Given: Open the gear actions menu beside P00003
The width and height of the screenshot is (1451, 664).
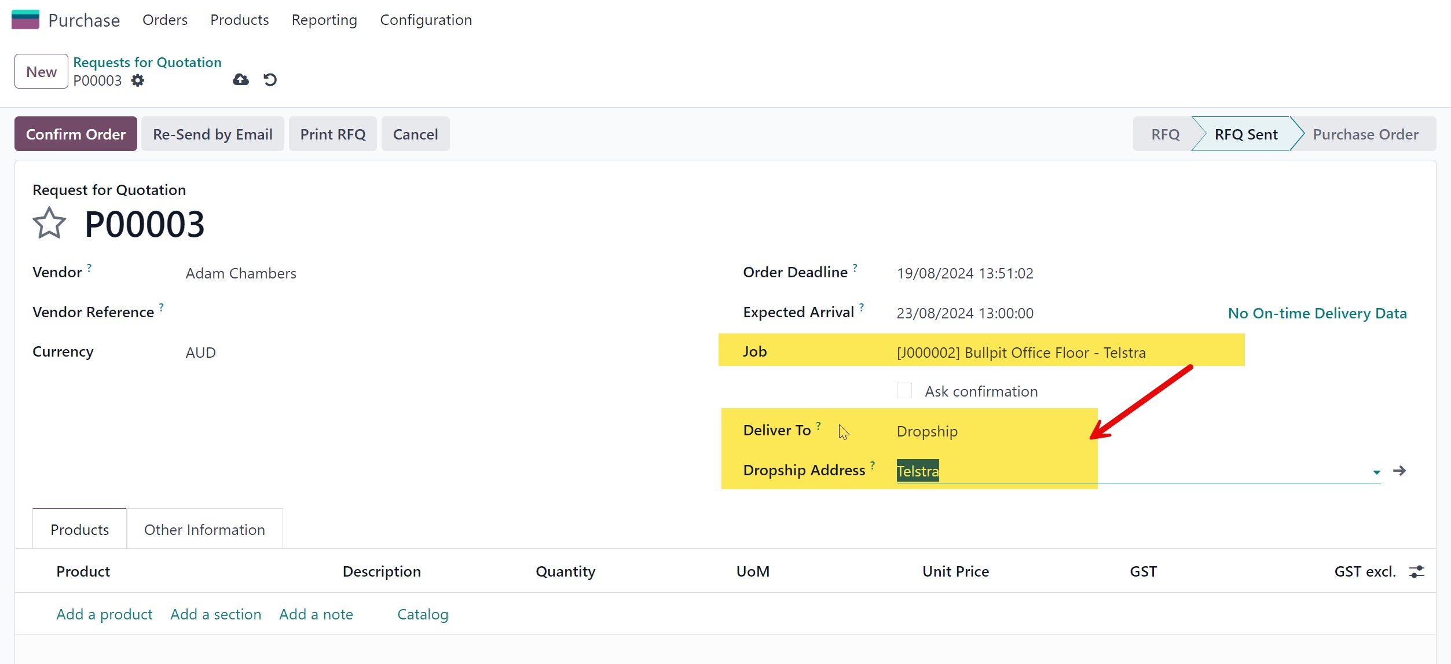Looking at the screenshot, I should point(137,80).
